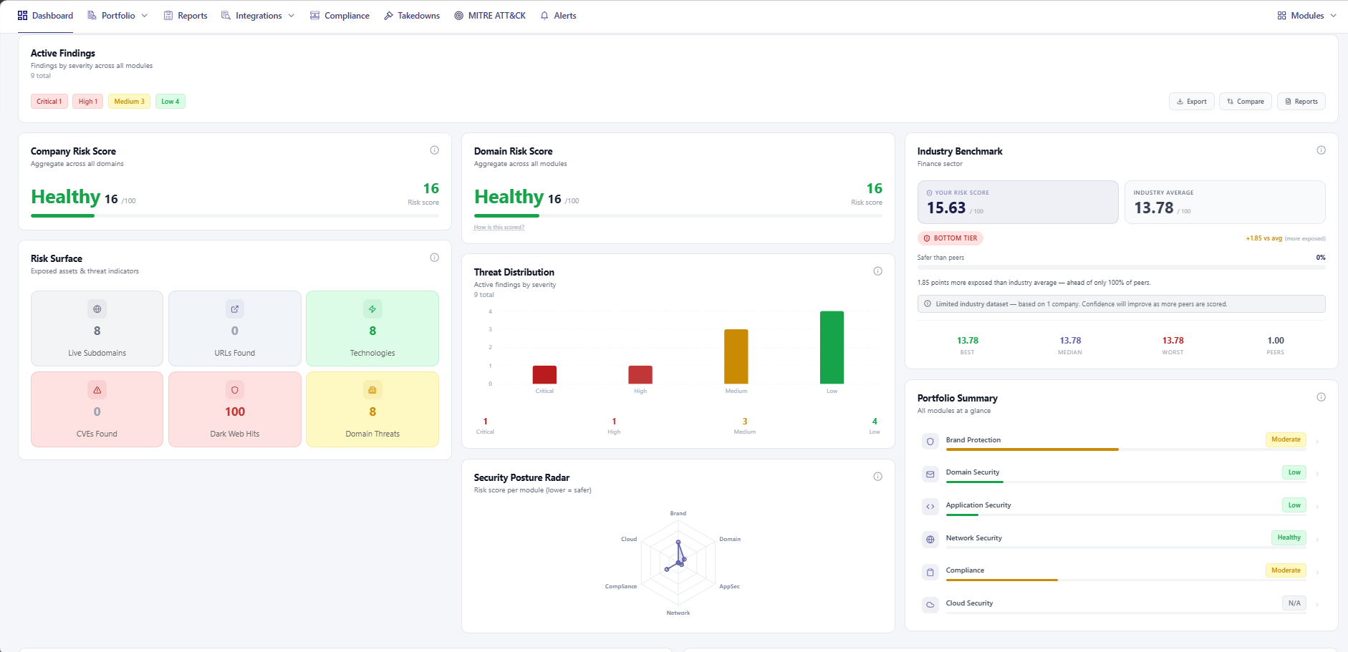This screenshot has height=652, width=1348.
Task: Click the Your Risk Score box
Action: pyautogui.click(x=1018, y=202)
